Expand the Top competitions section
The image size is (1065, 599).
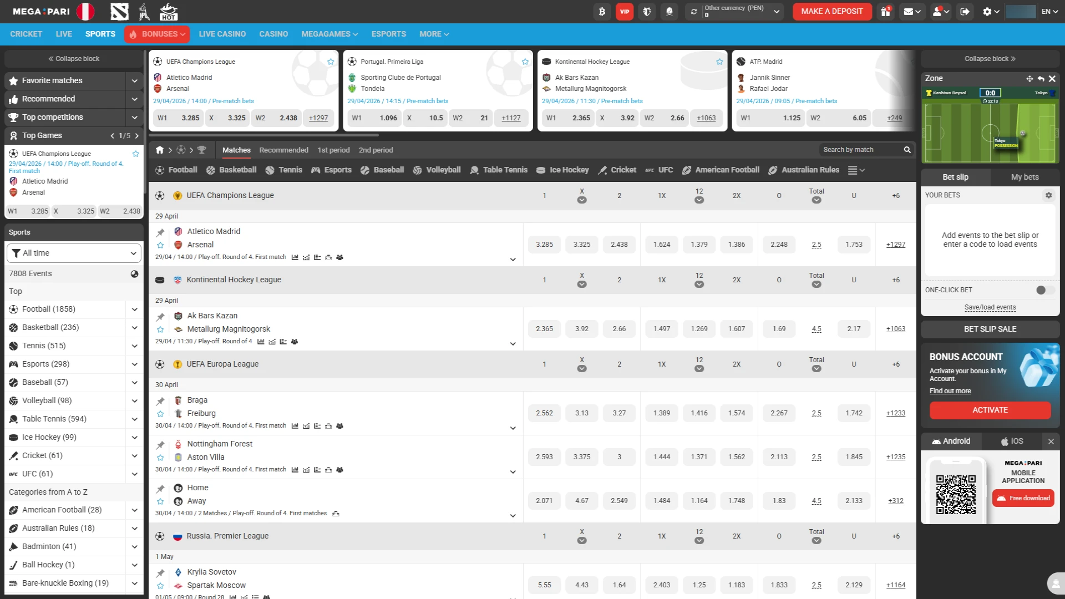pos(134,118)
